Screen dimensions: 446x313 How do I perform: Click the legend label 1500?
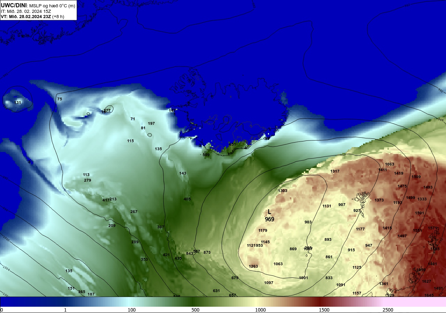coord(324,310)
